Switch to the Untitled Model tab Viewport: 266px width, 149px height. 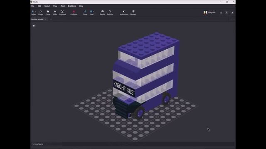(37, 19)
